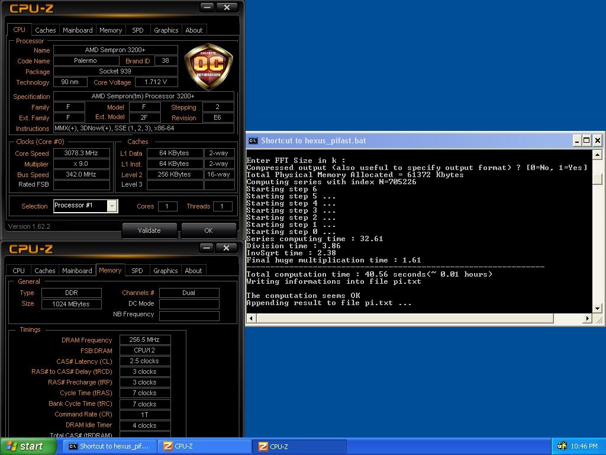
Task: Click the memory Type value DDR
Action: (72, 293)
